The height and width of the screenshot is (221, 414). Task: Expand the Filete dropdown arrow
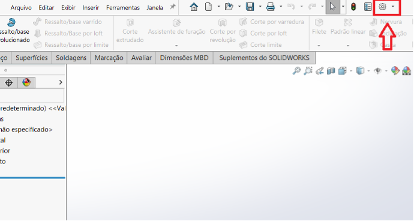coord(319,46)
